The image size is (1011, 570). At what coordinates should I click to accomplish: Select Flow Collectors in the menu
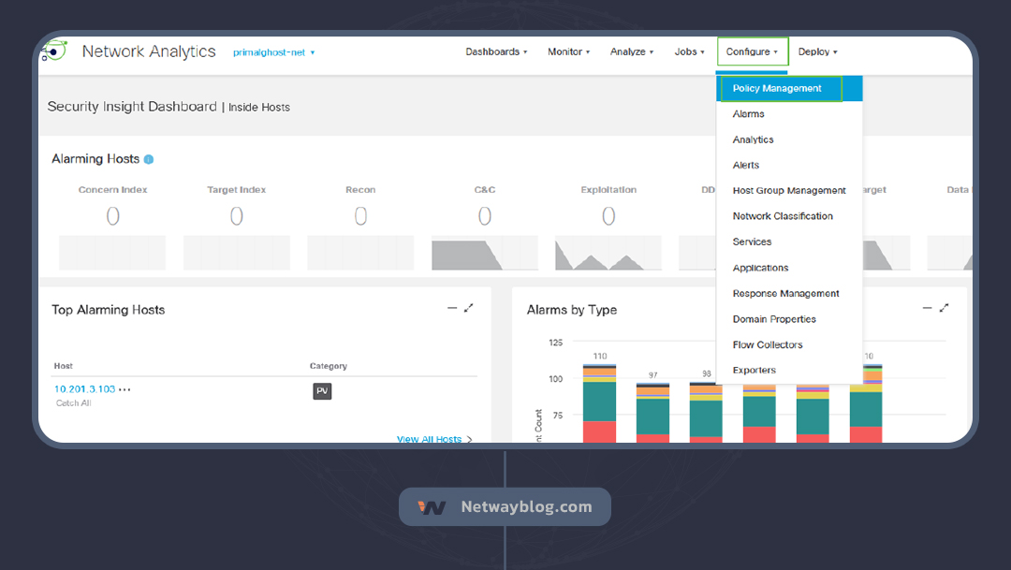(x=767, y=344)
